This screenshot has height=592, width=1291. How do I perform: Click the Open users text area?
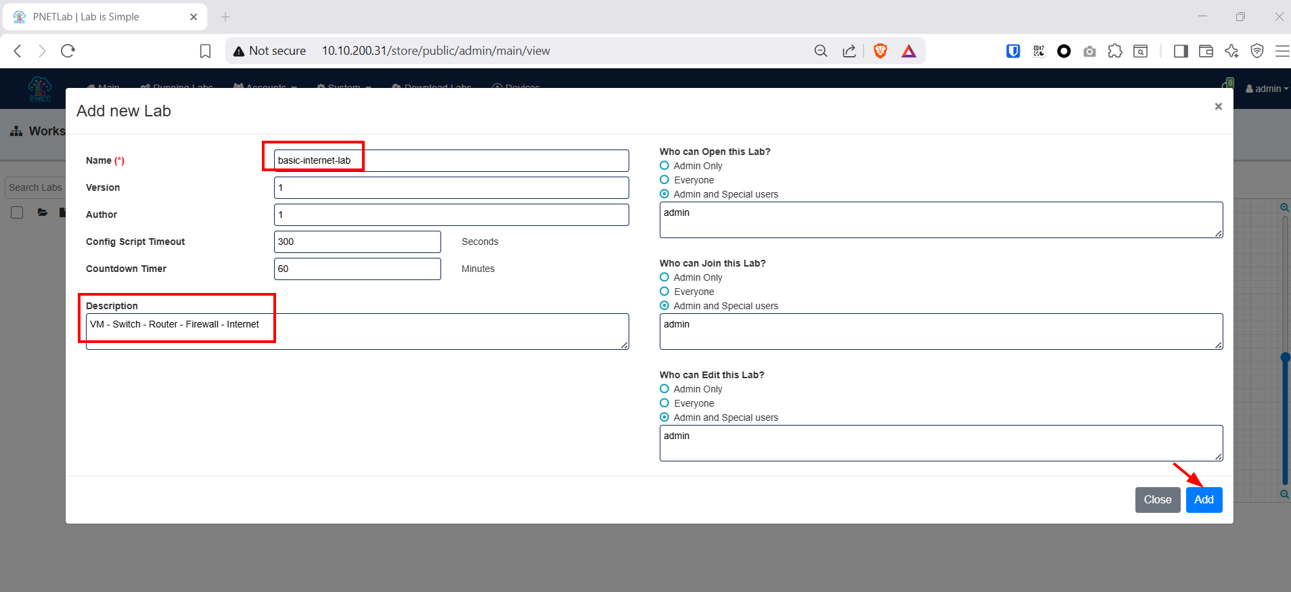(941, 220)
